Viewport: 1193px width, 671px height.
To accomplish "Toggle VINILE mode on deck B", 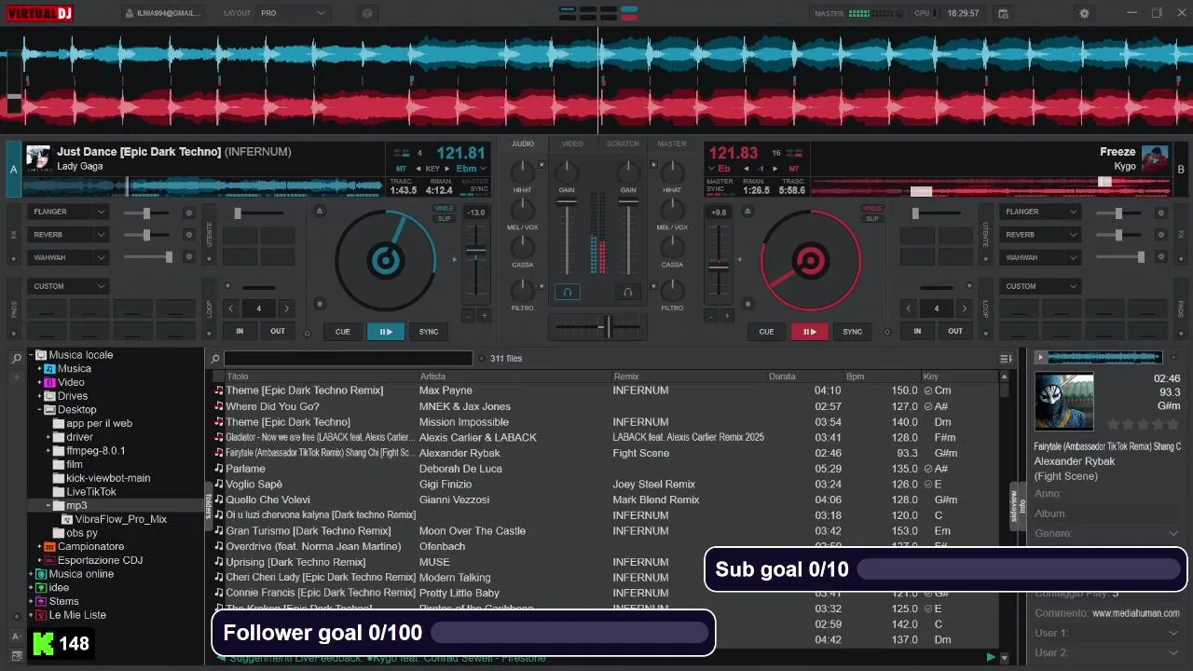I will tap(872, 209).
